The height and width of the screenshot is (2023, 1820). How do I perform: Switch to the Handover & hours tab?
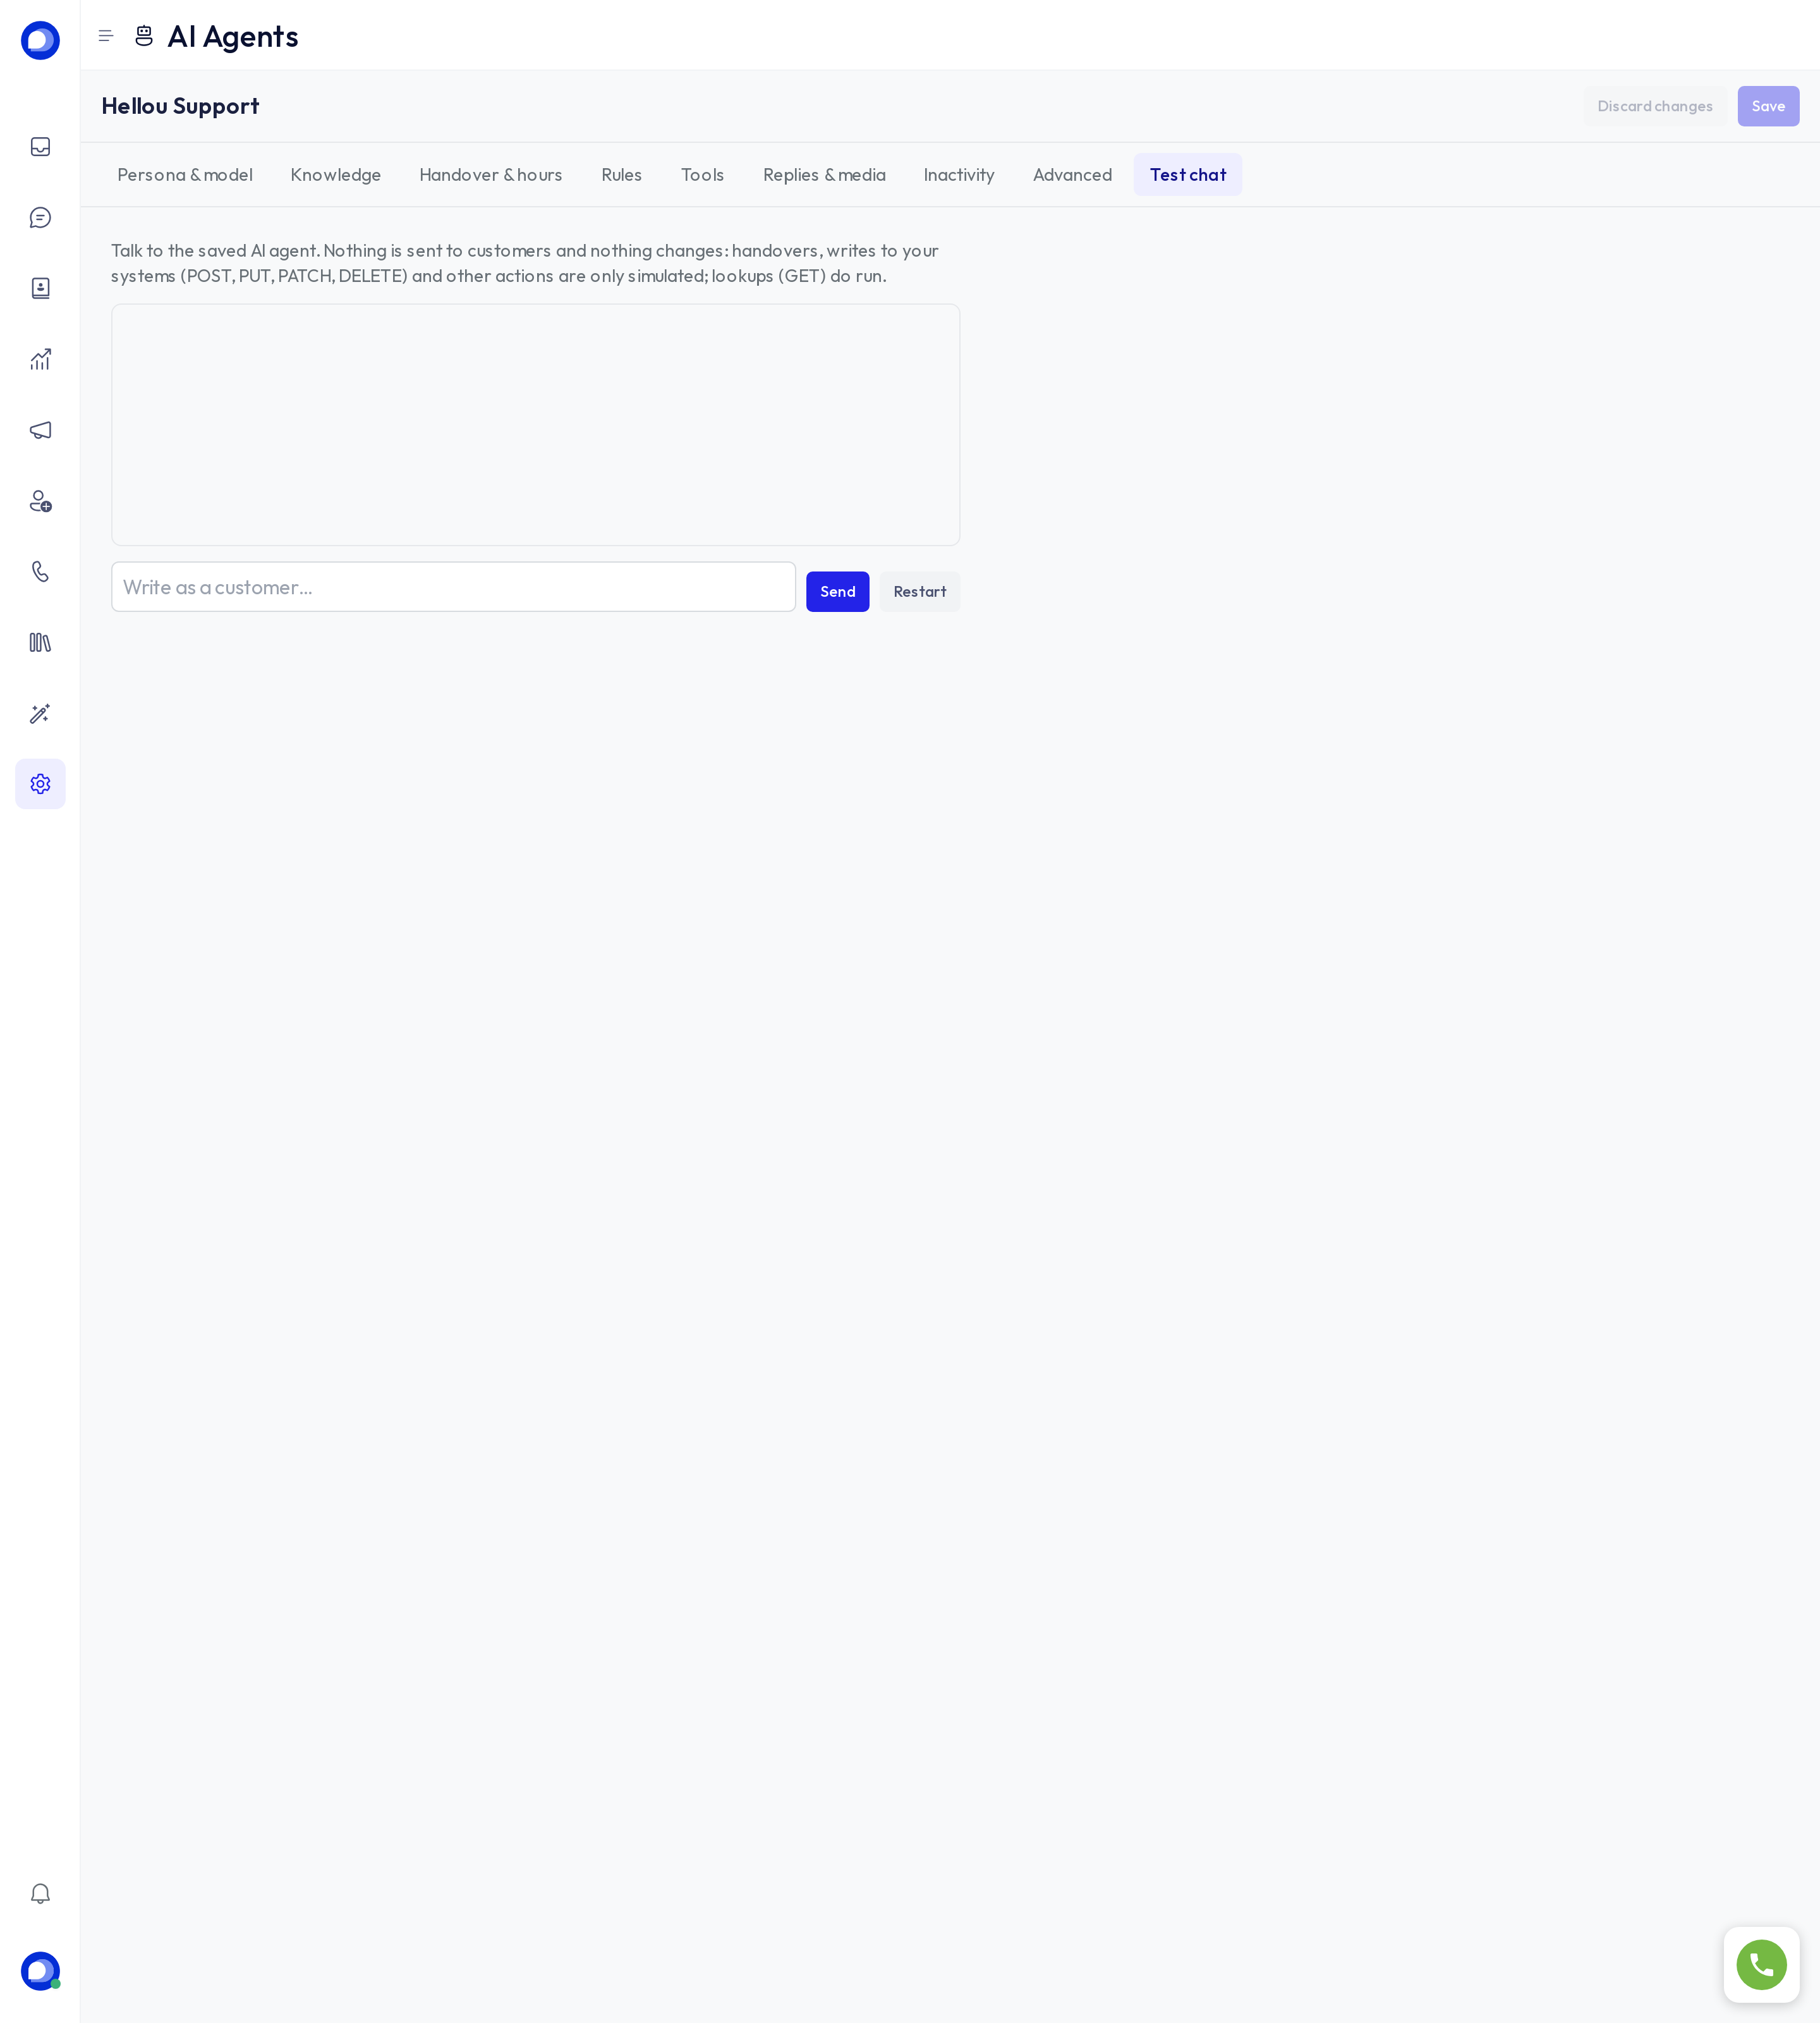[491, 175]
